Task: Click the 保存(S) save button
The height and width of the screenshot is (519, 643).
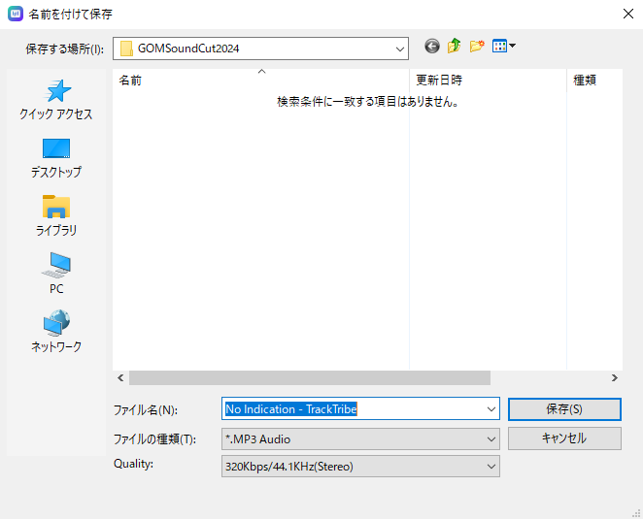Action: point(563,409)
